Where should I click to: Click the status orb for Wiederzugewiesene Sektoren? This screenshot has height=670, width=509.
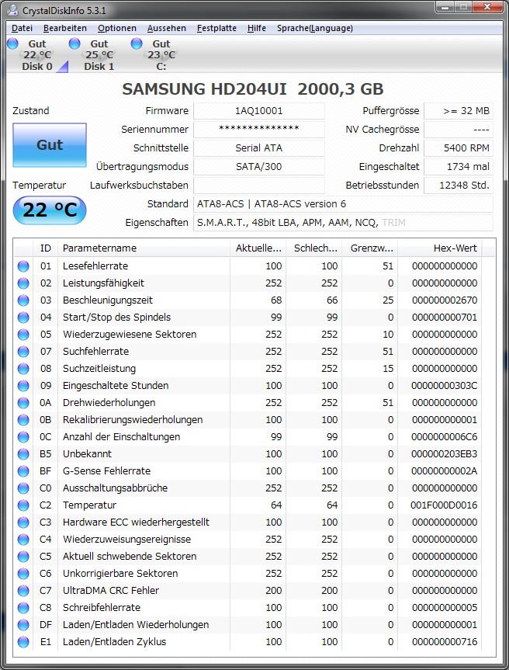(x=23, y=334)
